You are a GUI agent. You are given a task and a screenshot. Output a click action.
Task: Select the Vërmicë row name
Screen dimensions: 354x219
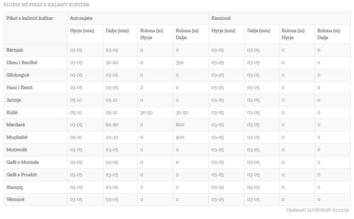click(x=15, y=199)
